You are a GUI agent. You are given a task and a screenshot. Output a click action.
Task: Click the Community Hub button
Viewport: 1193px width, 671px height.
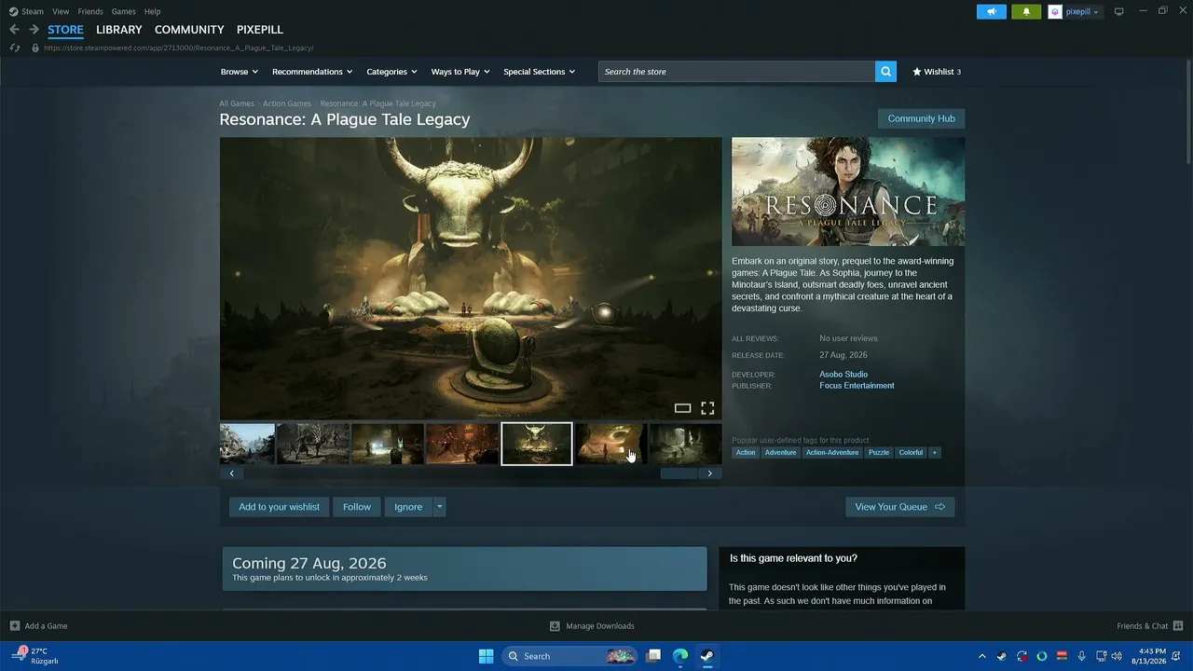coord(921,118)
